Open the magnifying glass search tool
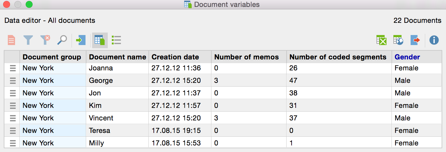The width and height of the screenshot is (446, 152). pyautogui.click(x=62, y=40)
